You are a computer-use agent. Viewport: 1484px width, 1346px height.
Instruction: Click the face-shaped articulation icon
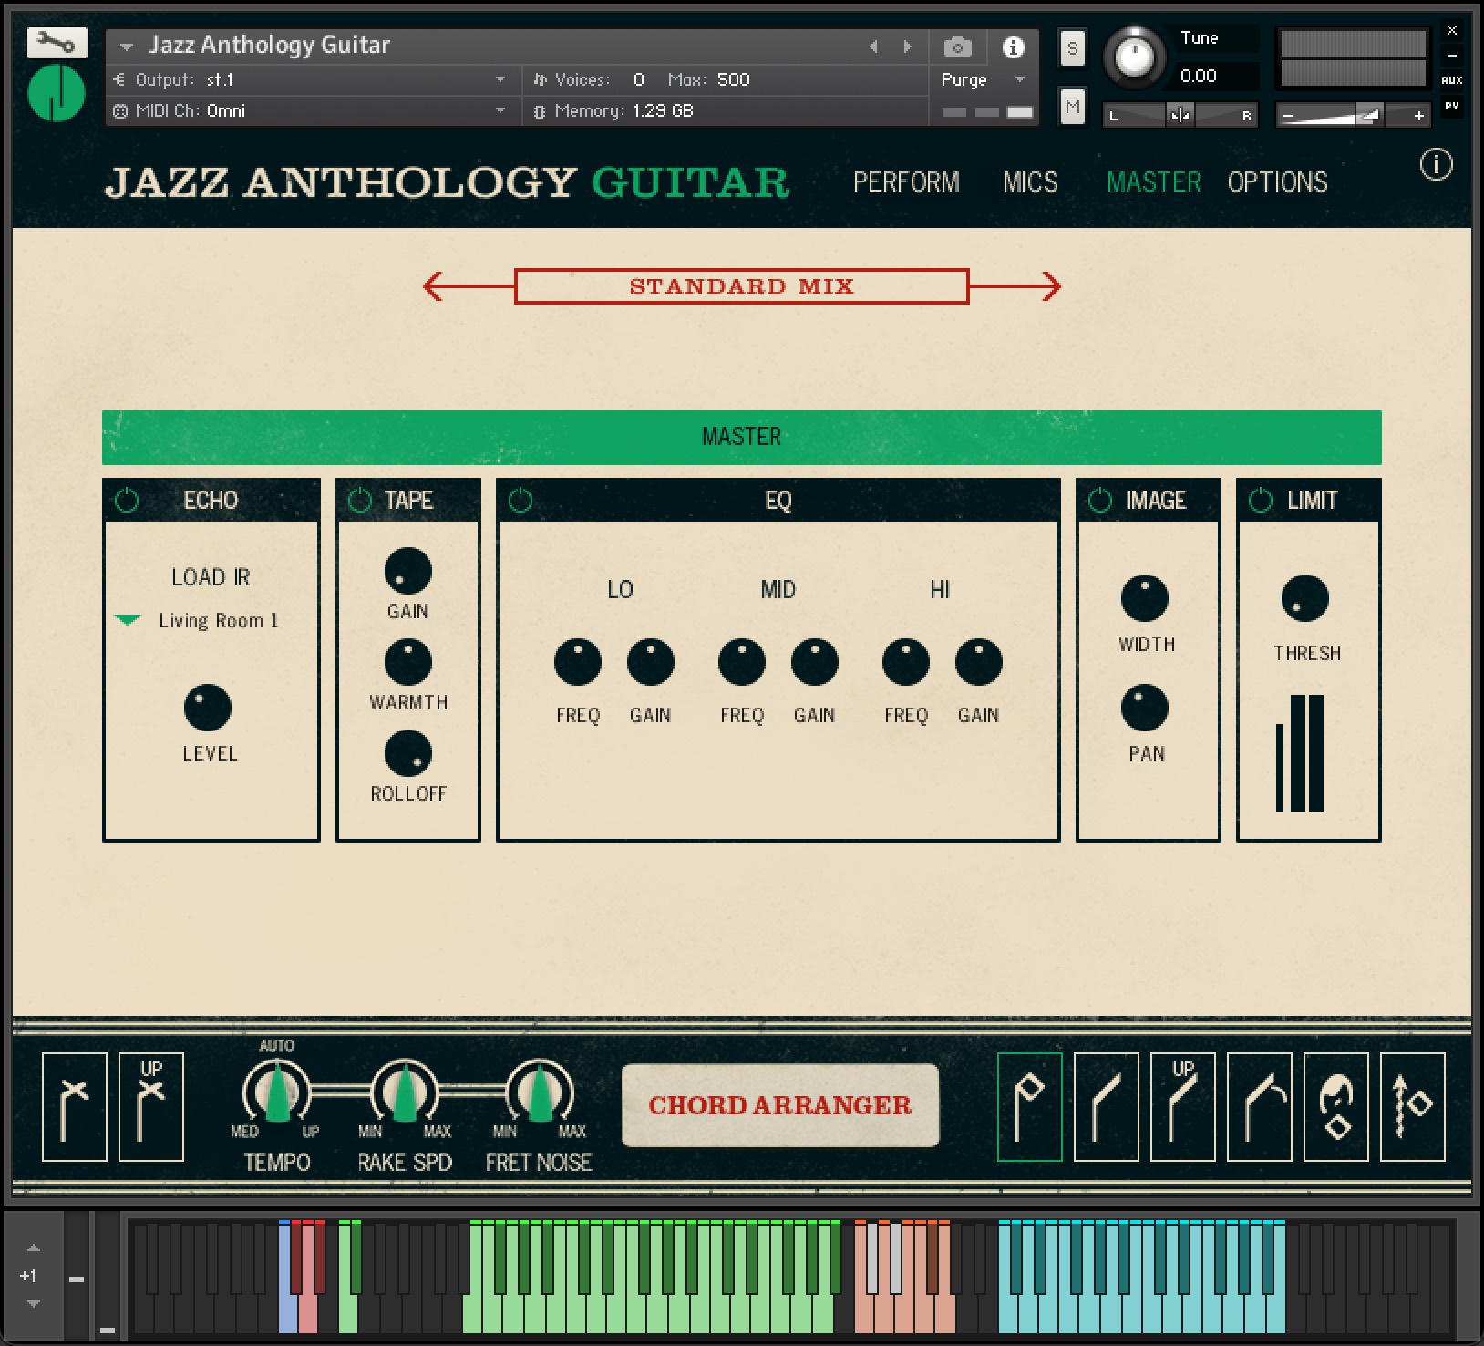pos(1335,1106)
